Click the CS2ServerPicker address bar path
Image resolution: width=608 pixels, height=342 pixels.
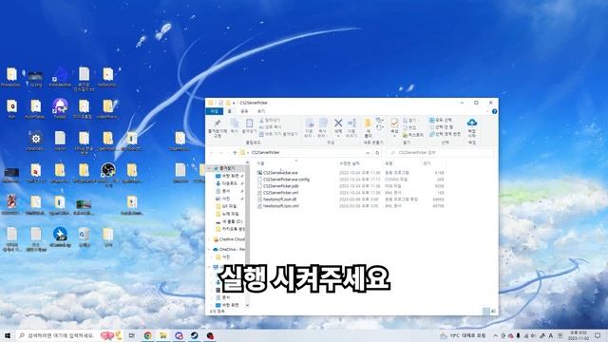pyautogui.click(x=266, y=153)
